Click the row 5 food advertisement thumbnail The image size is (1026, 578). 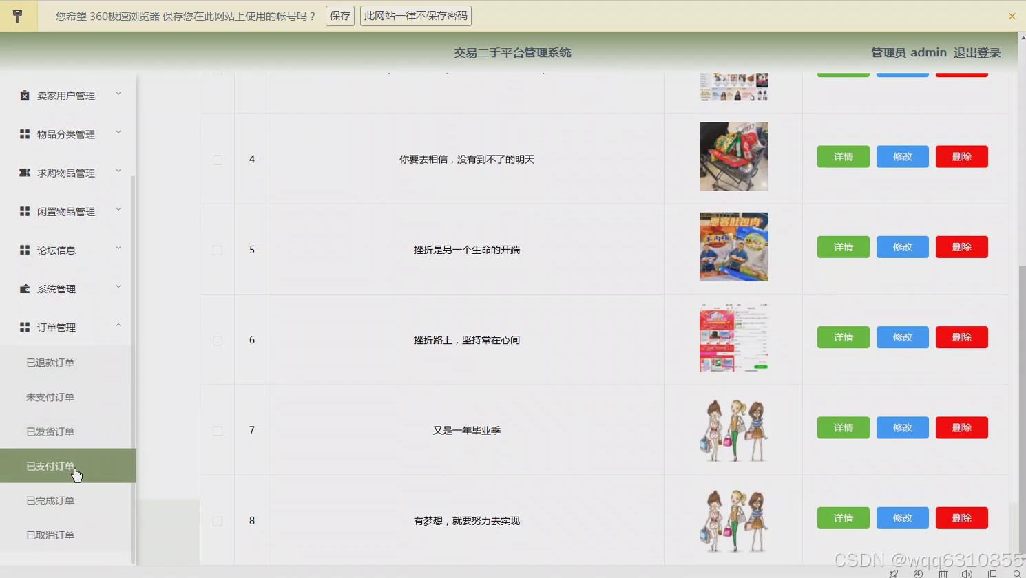(734, 247)
